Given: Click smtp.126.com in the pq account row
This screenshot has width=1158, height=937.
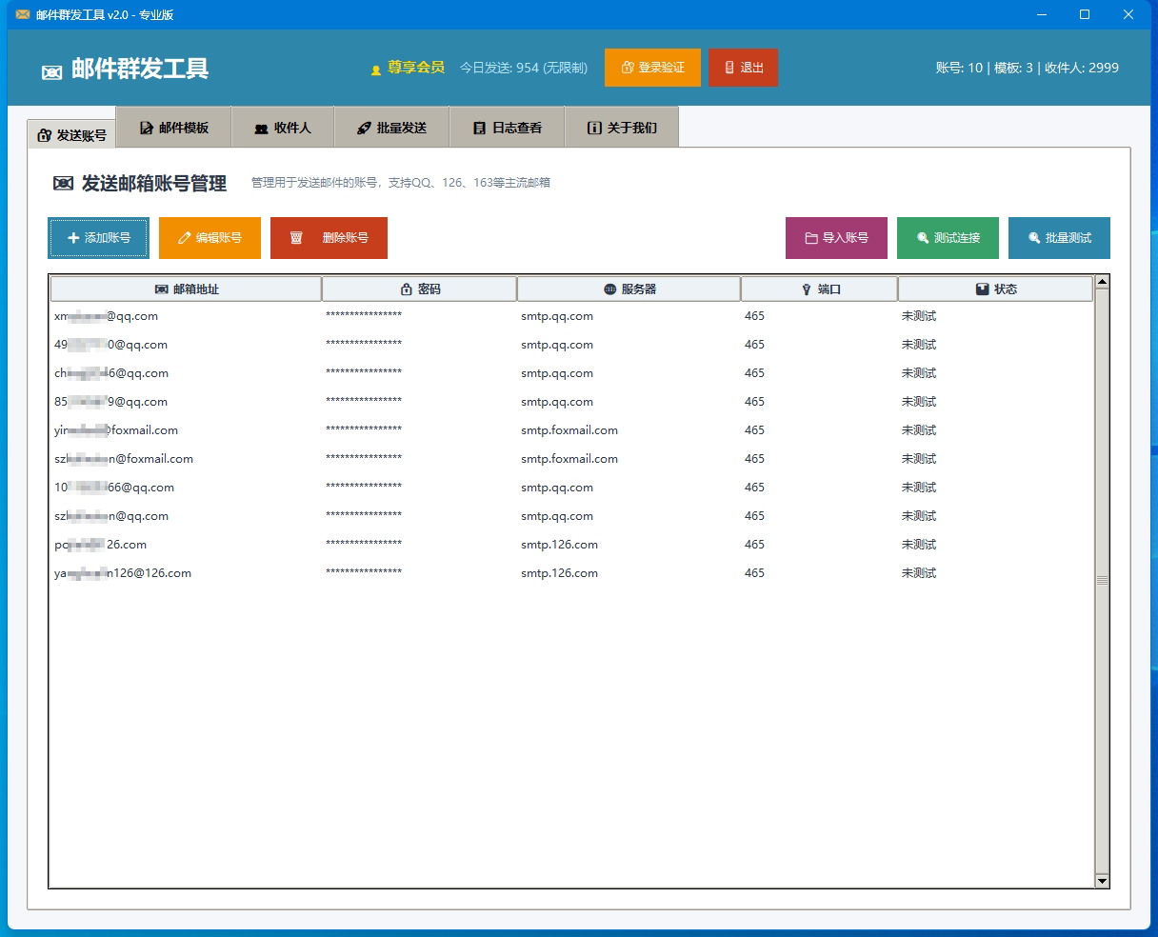Looking at the screenshot, I should click(x=559, y=545).
